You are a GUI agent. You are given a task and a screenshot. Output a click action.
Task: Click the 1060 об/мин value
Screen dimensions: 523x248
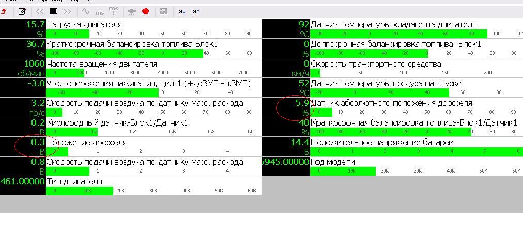tap(35, 64)
